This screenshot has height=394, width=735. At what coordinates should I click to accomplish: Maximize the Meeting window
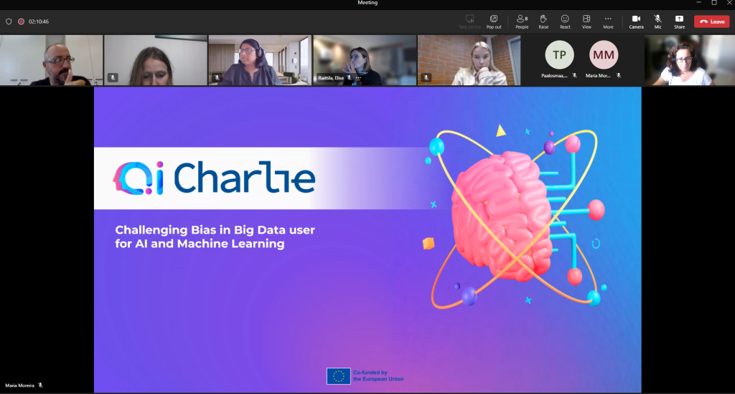click(x=713, y=3)
